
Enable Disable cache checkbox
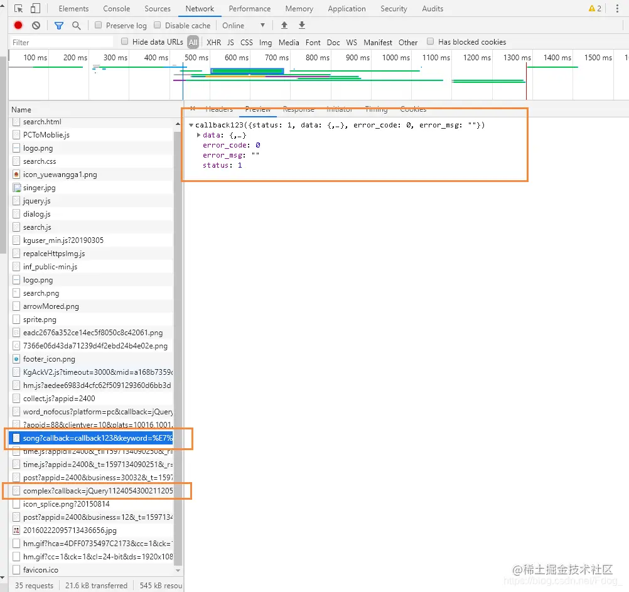tap(157, 25)
